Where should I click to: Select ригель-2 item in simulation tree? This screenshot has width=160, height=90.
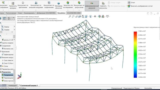pyautogui.click(x=7, y=40)
